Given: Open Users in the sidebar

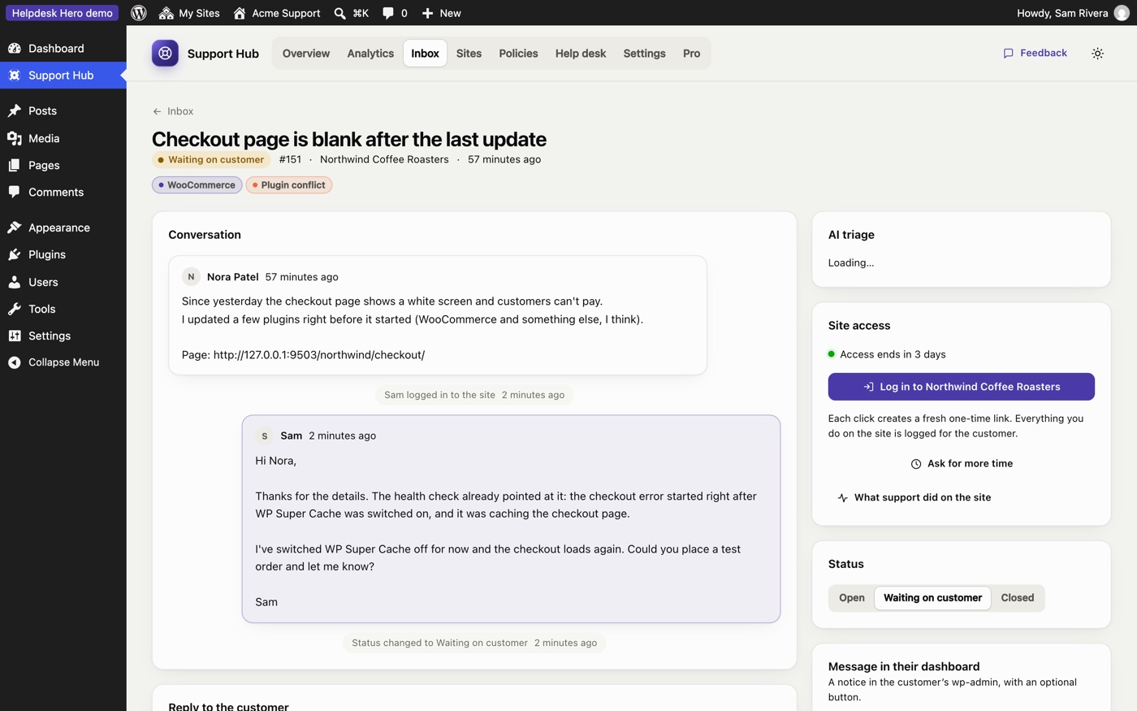Looking at the screenshot, I should [x=63, y=282].
